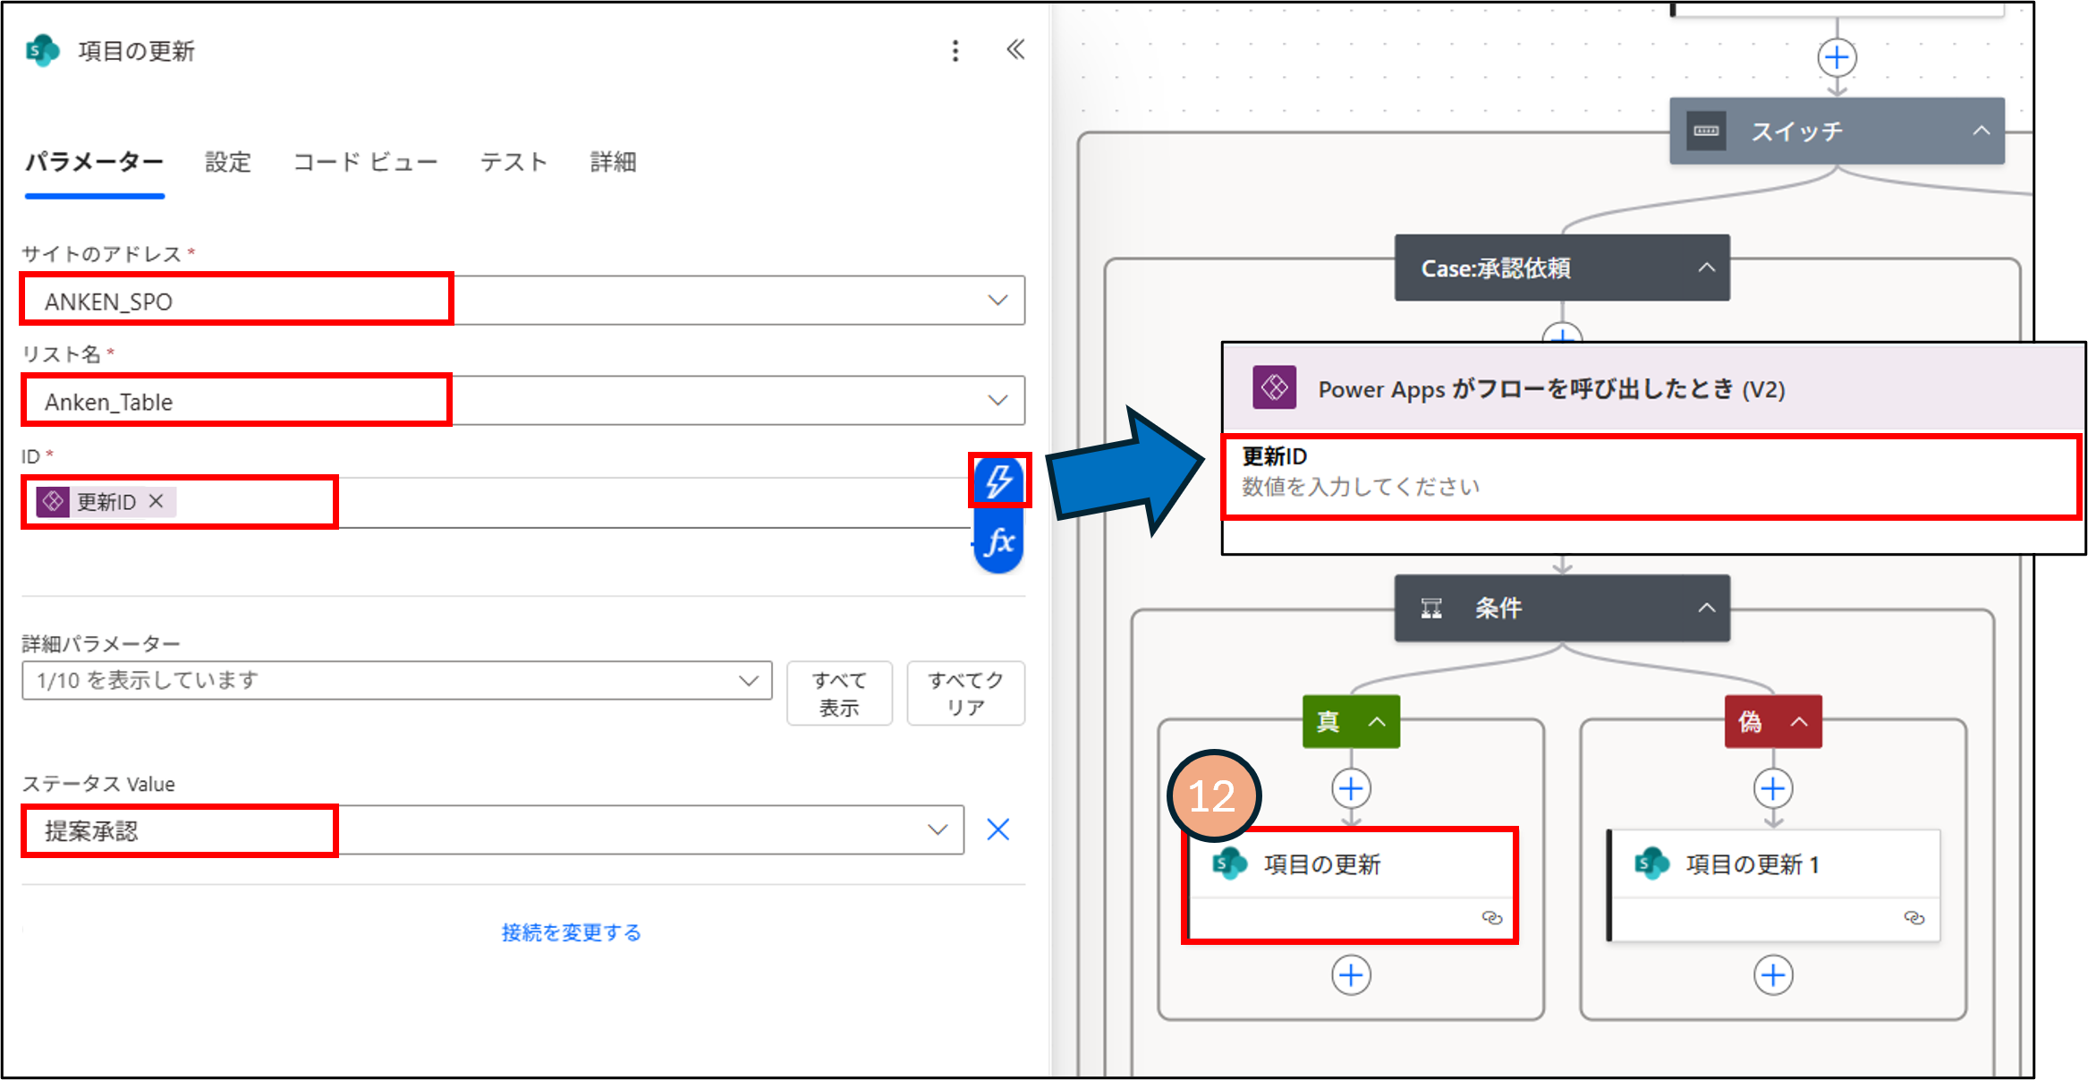Open the サイトのアドレス dropdown
The height and width of the screenshot is (1080, 2088).
[997, 301]
